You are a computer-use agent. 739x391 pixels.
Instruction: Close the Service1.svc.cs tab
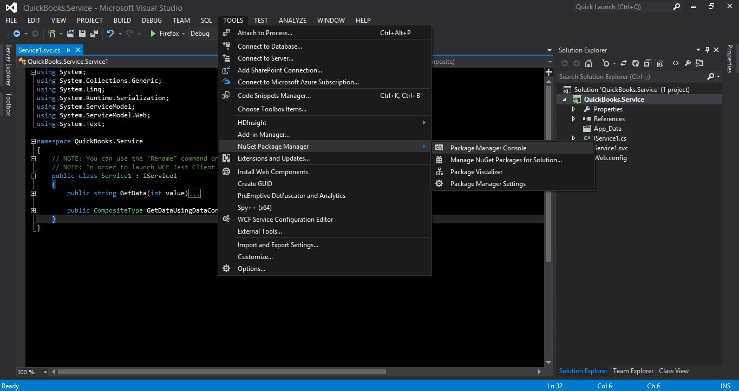coord(77,50)
